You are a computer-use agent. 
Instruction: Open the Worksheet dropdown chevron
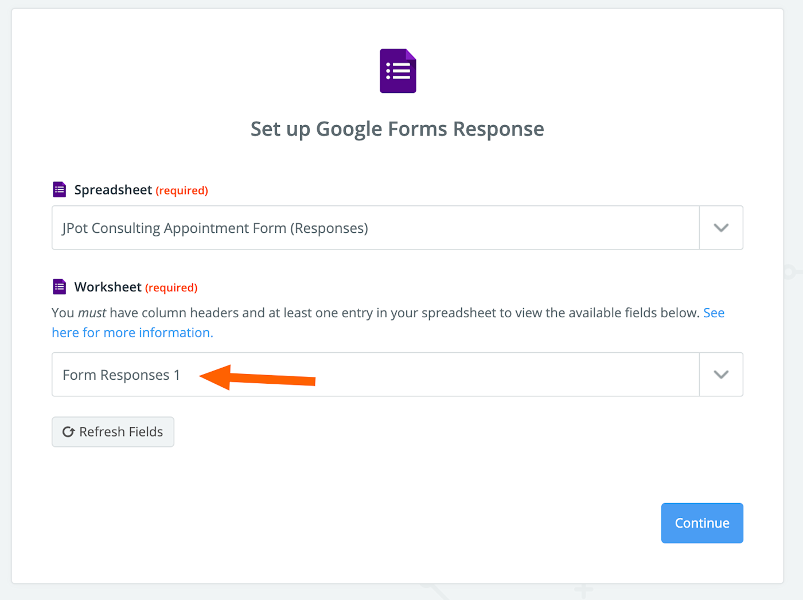721,375
